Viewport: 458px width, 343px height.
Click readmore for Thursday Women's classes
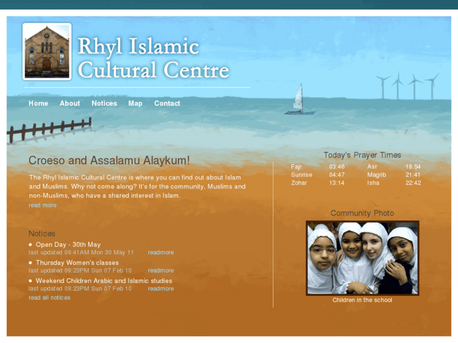(161, 271)
